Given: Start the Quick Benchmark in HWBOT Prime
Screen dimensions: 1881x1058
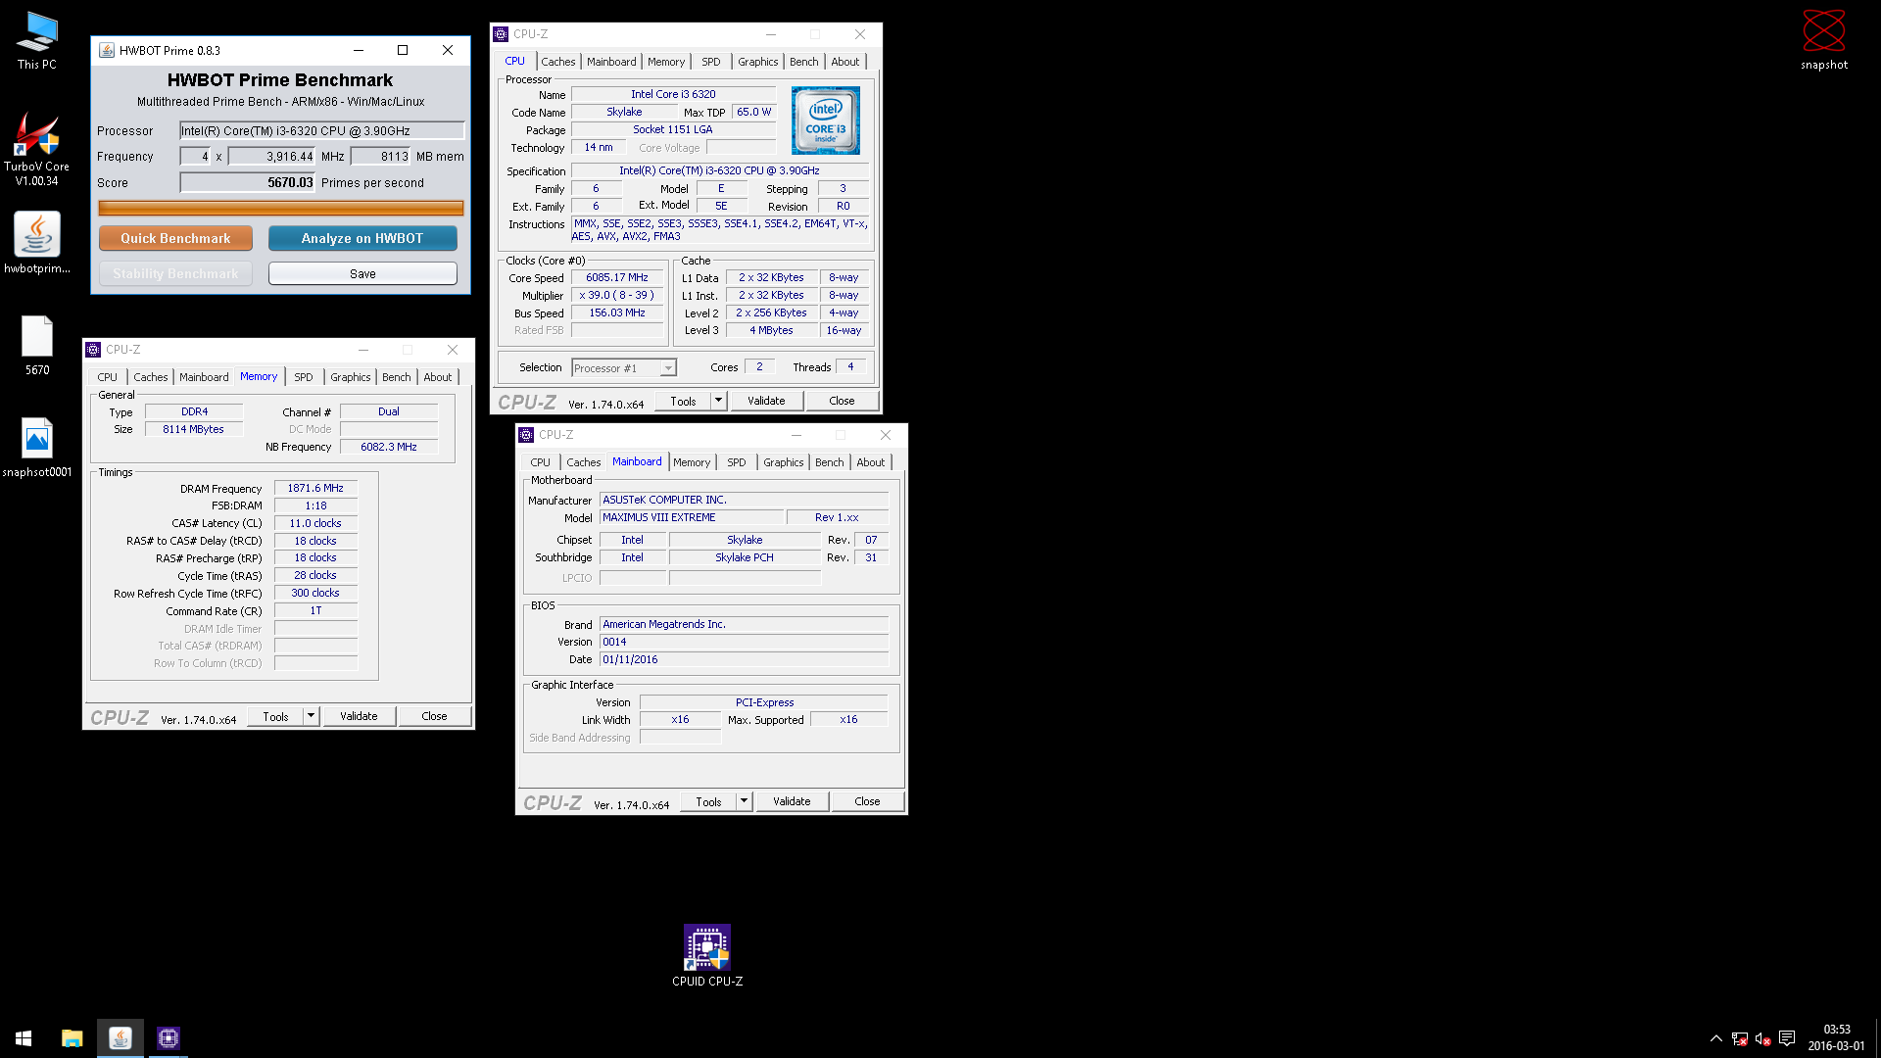Looking at the screenshot, I should pos(175,238).
